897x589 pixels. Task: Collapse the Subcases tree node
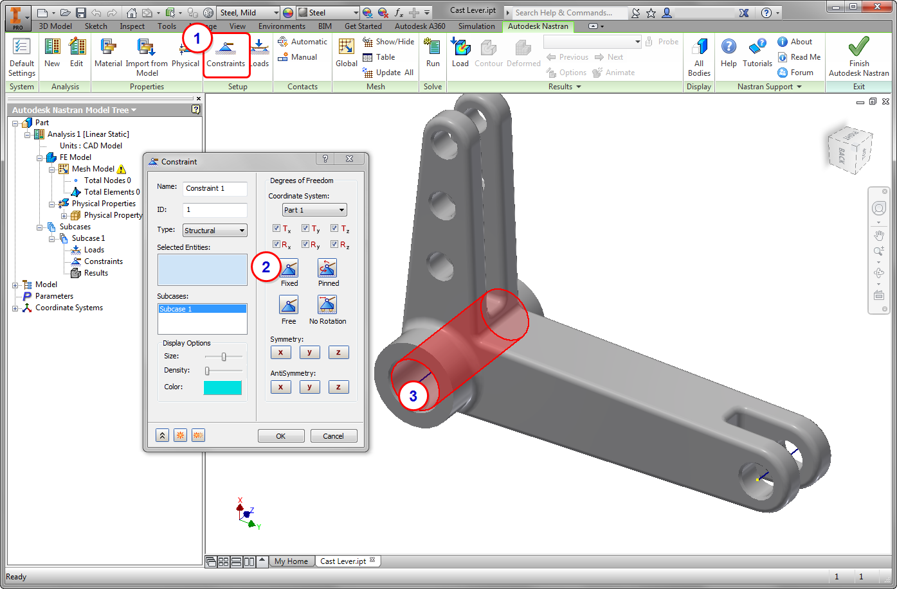coord(39,227)
